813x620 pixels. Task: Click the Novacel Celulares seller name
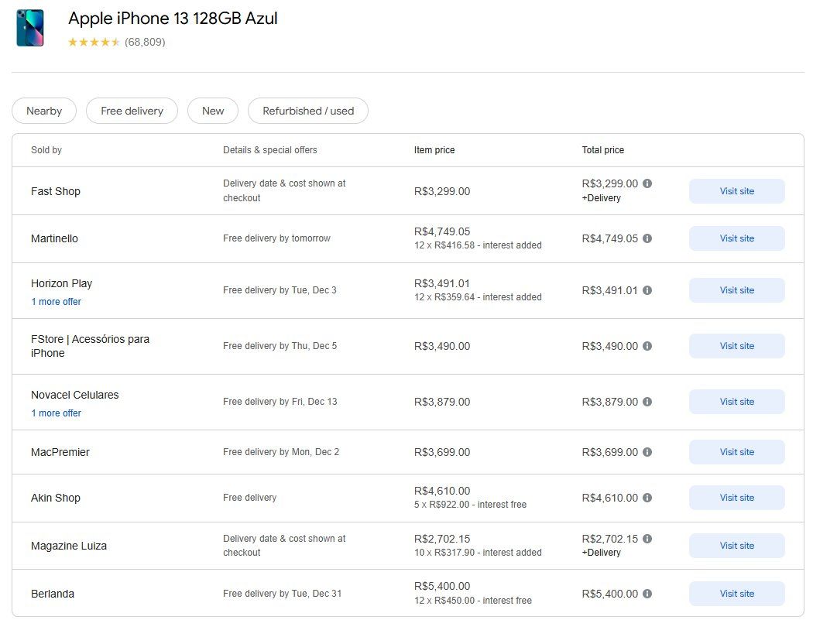coord(74,395)
